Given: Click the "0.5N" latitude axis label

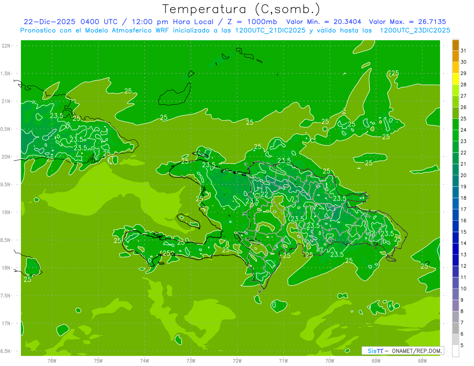Looking at the screenshot, I should [6, 129].
